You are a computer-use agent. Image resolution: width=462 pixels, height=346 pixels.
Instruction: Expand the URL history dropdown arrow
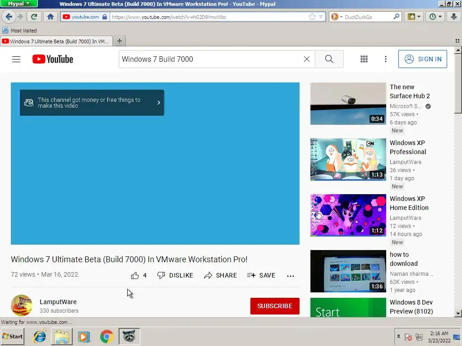click(321, 17)
